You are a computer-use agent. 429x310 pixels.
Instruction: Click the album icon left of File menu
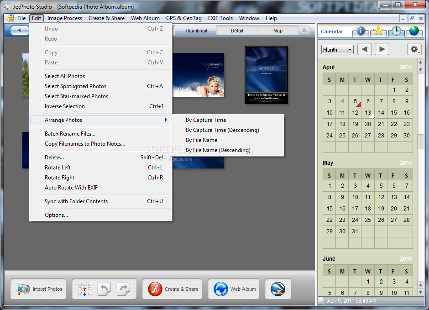(x=10, y=18)
